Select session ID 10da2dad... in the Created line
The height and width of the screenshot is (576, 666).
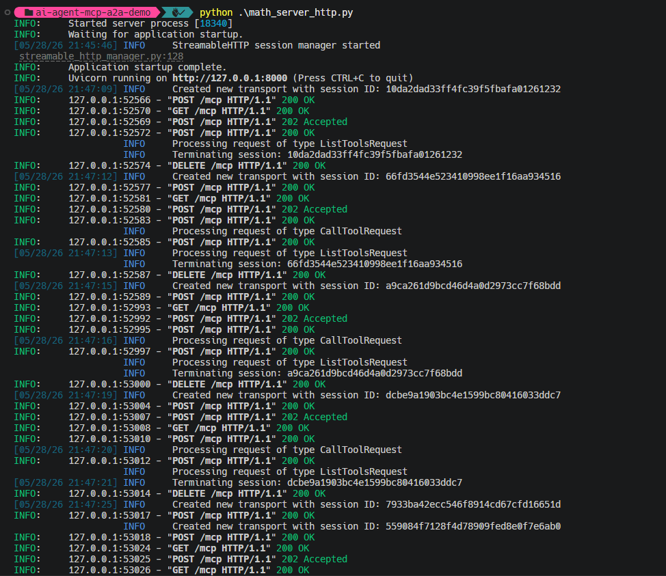coord(473,89)
